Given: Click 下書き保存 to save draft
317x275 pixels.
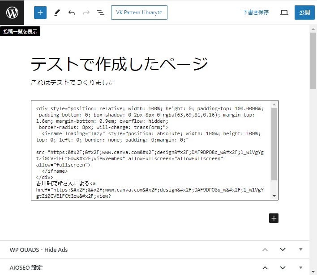Looking at the screenshot, I should [256, 12].
